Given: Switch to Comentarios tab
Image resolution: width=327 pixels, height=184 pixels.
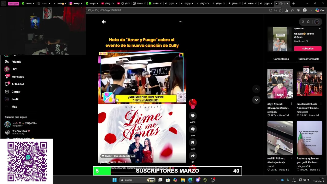Looking at the screenshot, I should pos(281,59).
